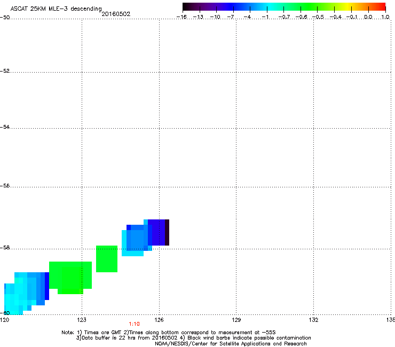The width and height of the screenshot is (395, 347).
Task: Click the ASCAT 25KM MLE-3 descending title
Action: [x=56, y=9]
